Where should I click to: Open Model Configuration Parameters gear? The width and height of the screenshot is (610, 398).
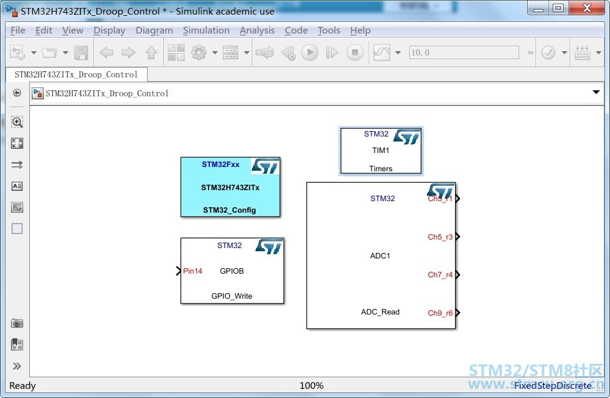click(199, 52)
